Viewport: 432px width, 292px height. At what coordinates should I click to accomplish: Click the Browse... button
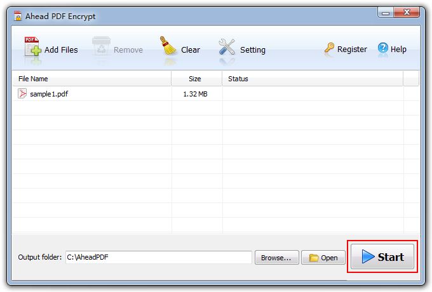pyautogui.click(x=276, y=258)
